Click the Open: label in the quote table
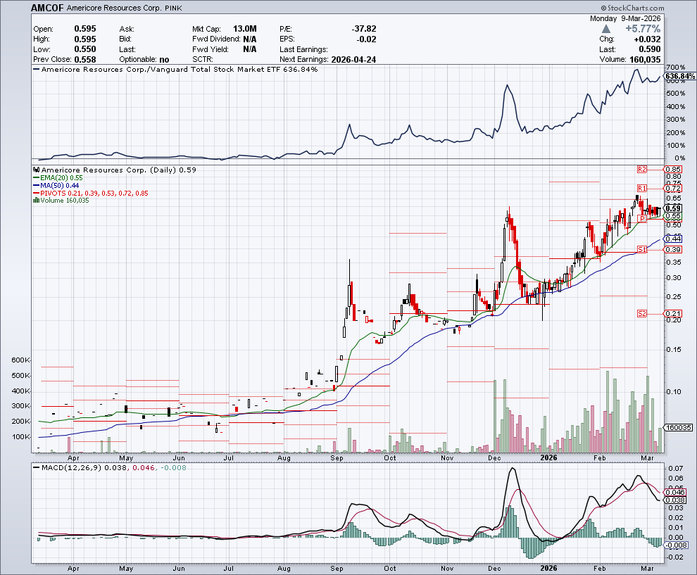 click(x=43, y=29)
